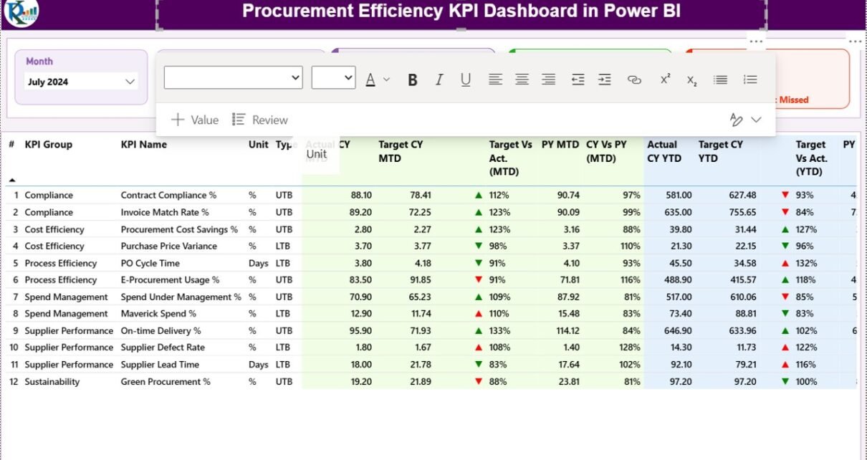Insert a bulleted list

721,80
